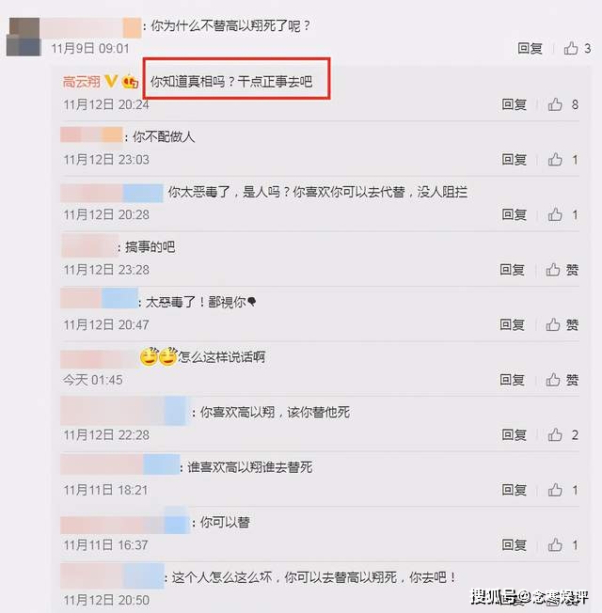Image resolution: width=602 pixels, height=613 pixels.
Task: Click the gold V verified badge beside 高云翔
Action: click(111, 81)
